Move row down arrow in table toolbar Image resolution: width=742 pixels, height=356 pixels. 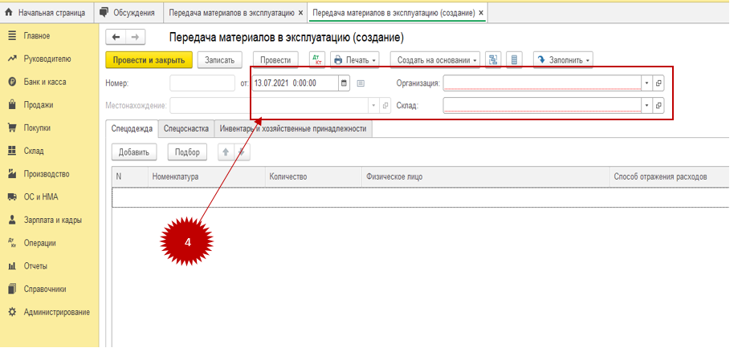pos(242,152)
